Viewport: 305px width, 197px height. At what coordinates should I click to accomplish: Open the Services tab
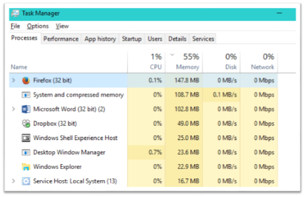pos(203,39)
